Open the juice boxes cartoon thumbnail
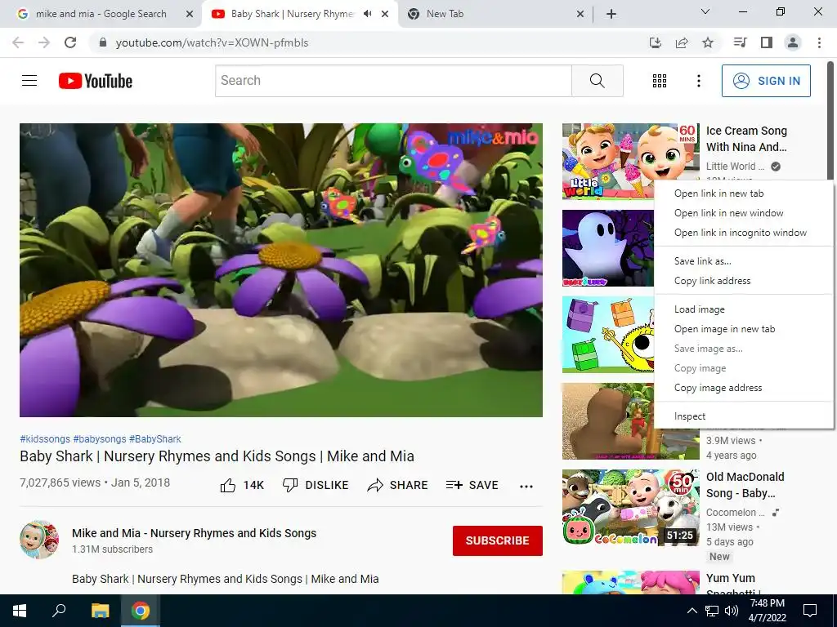Image resolution: width=837 pixels, height=627 pixels. pos(608,334)
